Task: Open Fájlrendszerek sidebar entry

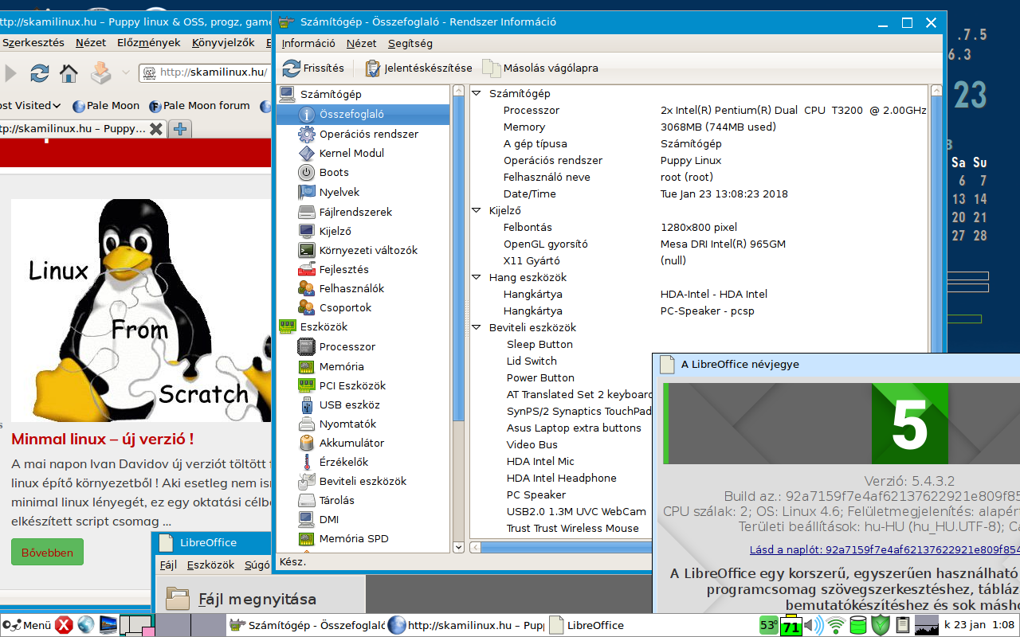Action: coord(355,212)
